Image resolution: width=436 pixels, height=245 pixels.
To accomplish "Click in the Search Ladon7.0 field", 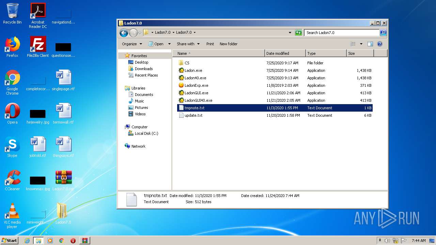I will [x=342, y=33].
